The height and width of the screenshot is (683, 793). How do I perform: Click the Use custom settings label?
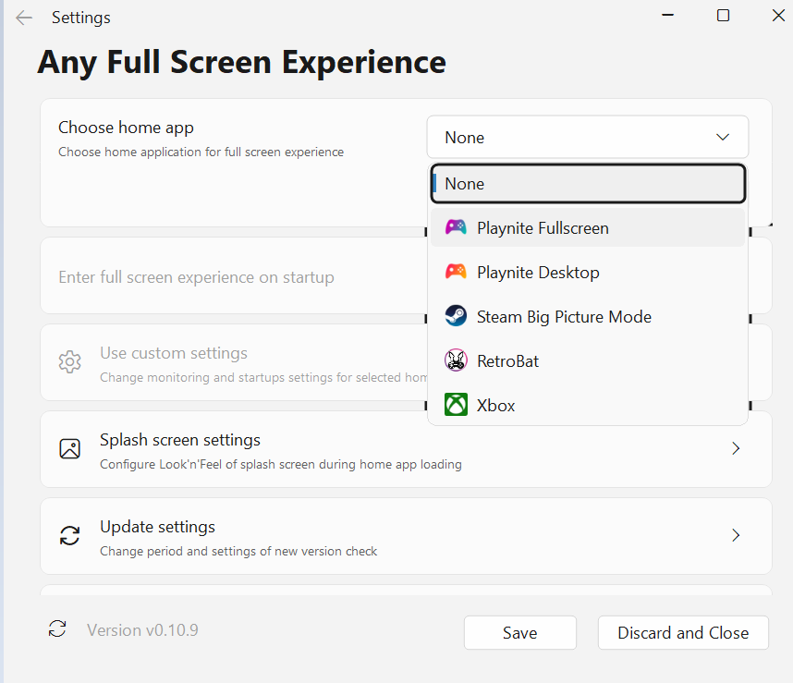(174, 353)
